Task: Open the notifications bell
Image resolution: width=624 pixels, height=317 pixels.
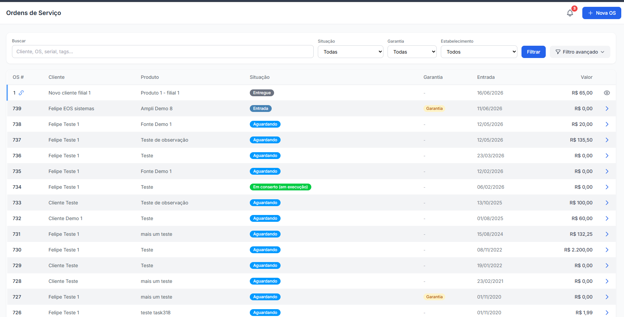Action: coord(570,13)
